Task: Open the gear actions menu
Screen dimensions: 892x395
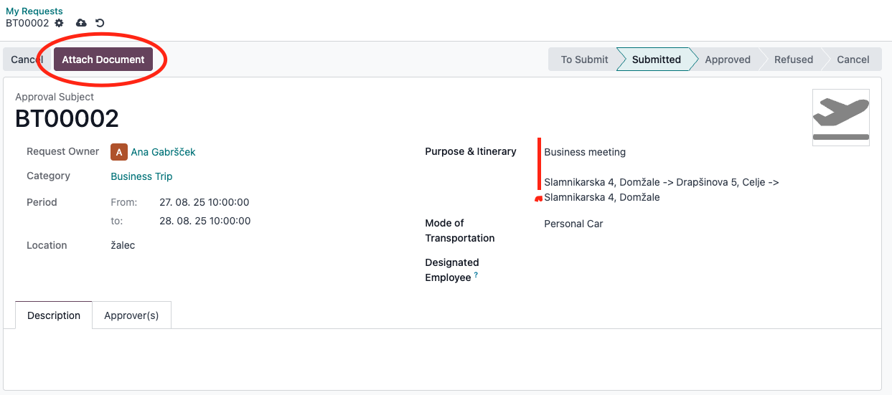Action: [60, 23]
